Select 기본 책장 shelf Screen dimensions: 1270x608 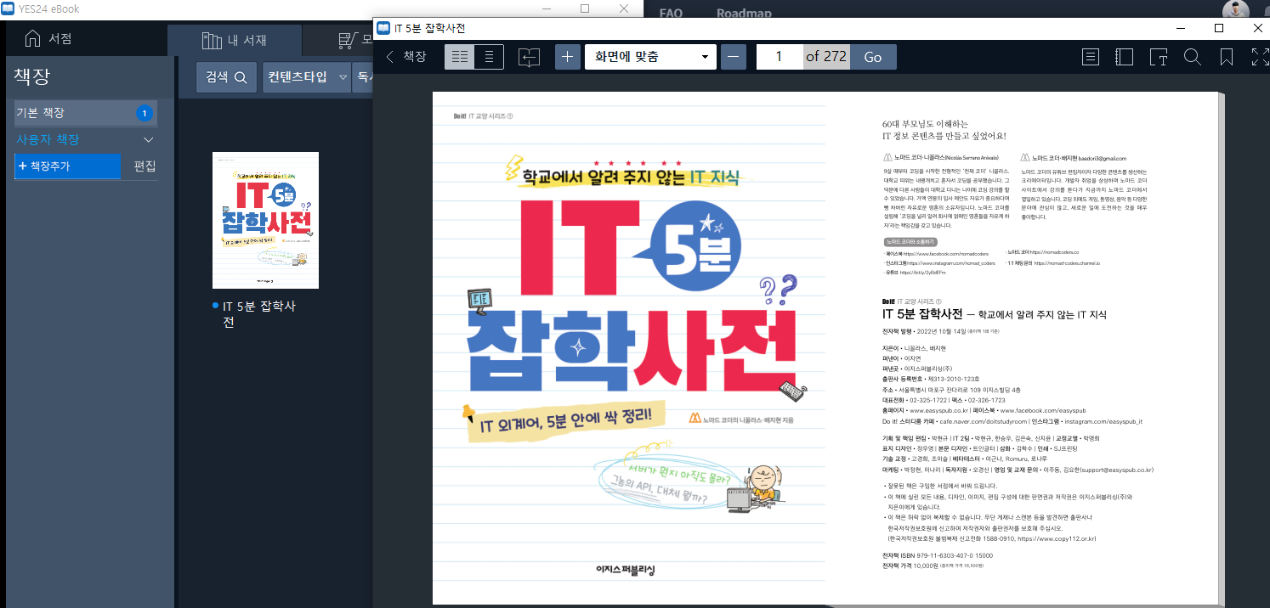point(85,113)
